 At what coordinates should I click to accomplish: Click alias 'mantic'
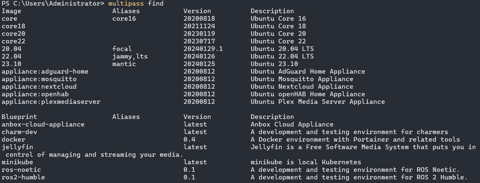coord(124,64)
